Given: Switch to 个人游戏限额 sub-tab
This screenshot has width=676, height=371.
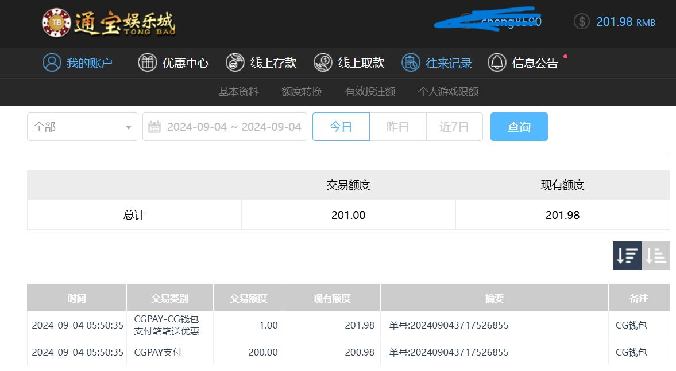Looking at the screenshot, I should (449, 92).
